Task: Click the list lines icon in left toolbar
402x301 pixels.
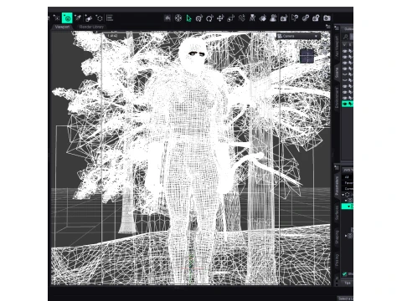Action: [110, 18]
